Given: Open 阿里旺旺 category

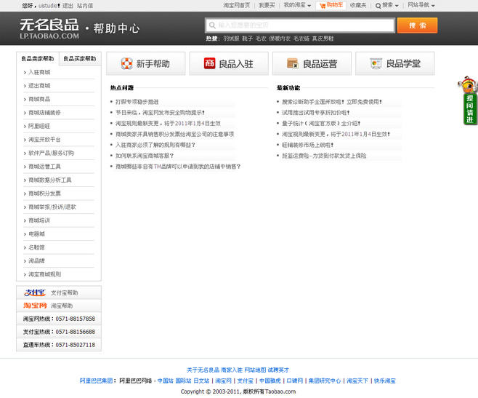Looking at the screenshot, I should [39, 126].
